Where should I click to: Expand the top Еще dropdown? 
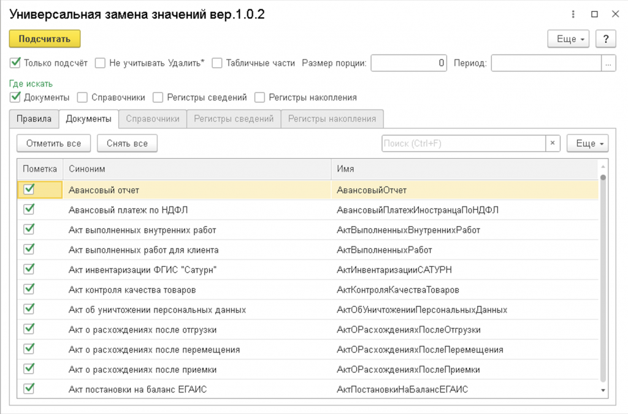(569, 39)
